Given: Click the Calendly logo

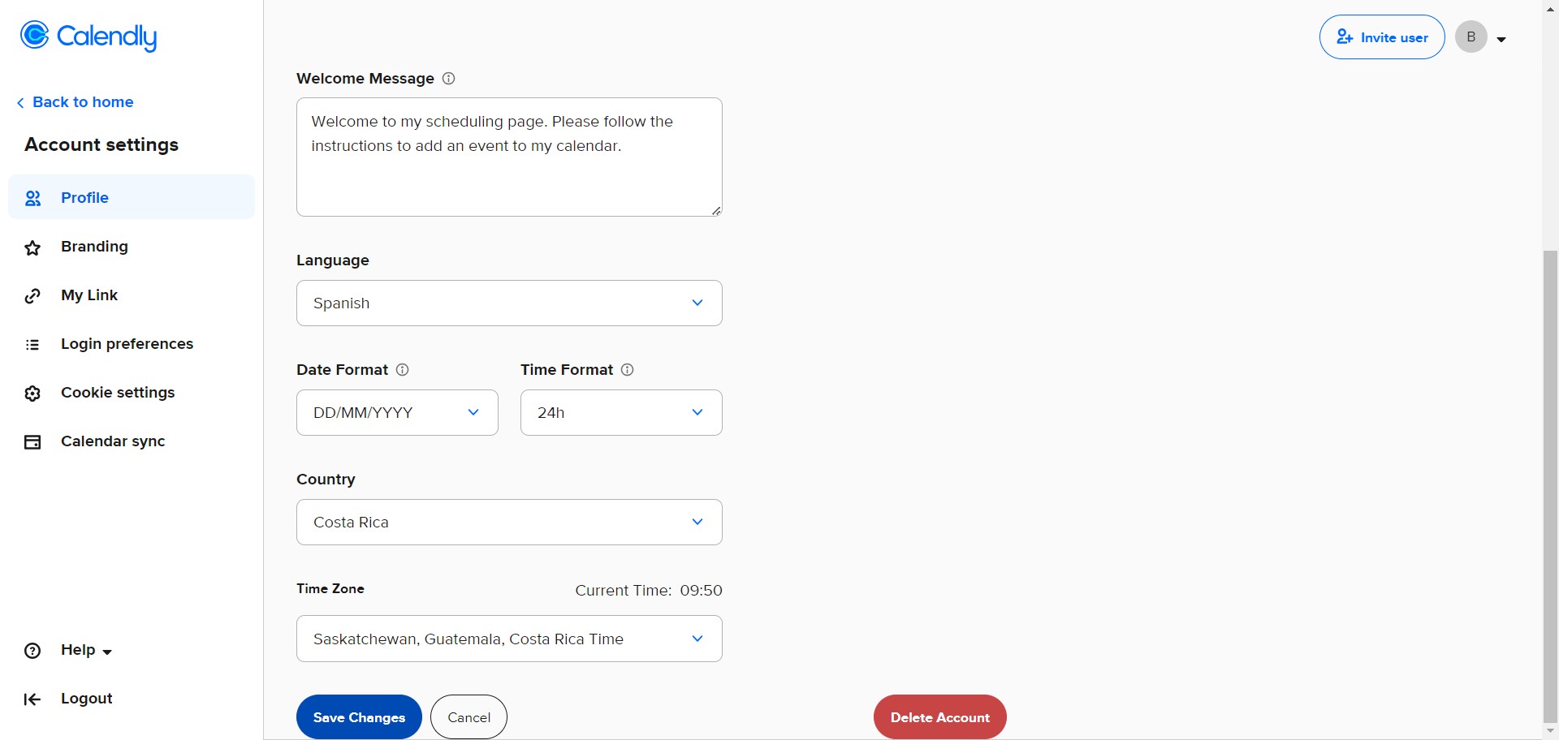Looking at the screenshot, I should click(88, 36).
